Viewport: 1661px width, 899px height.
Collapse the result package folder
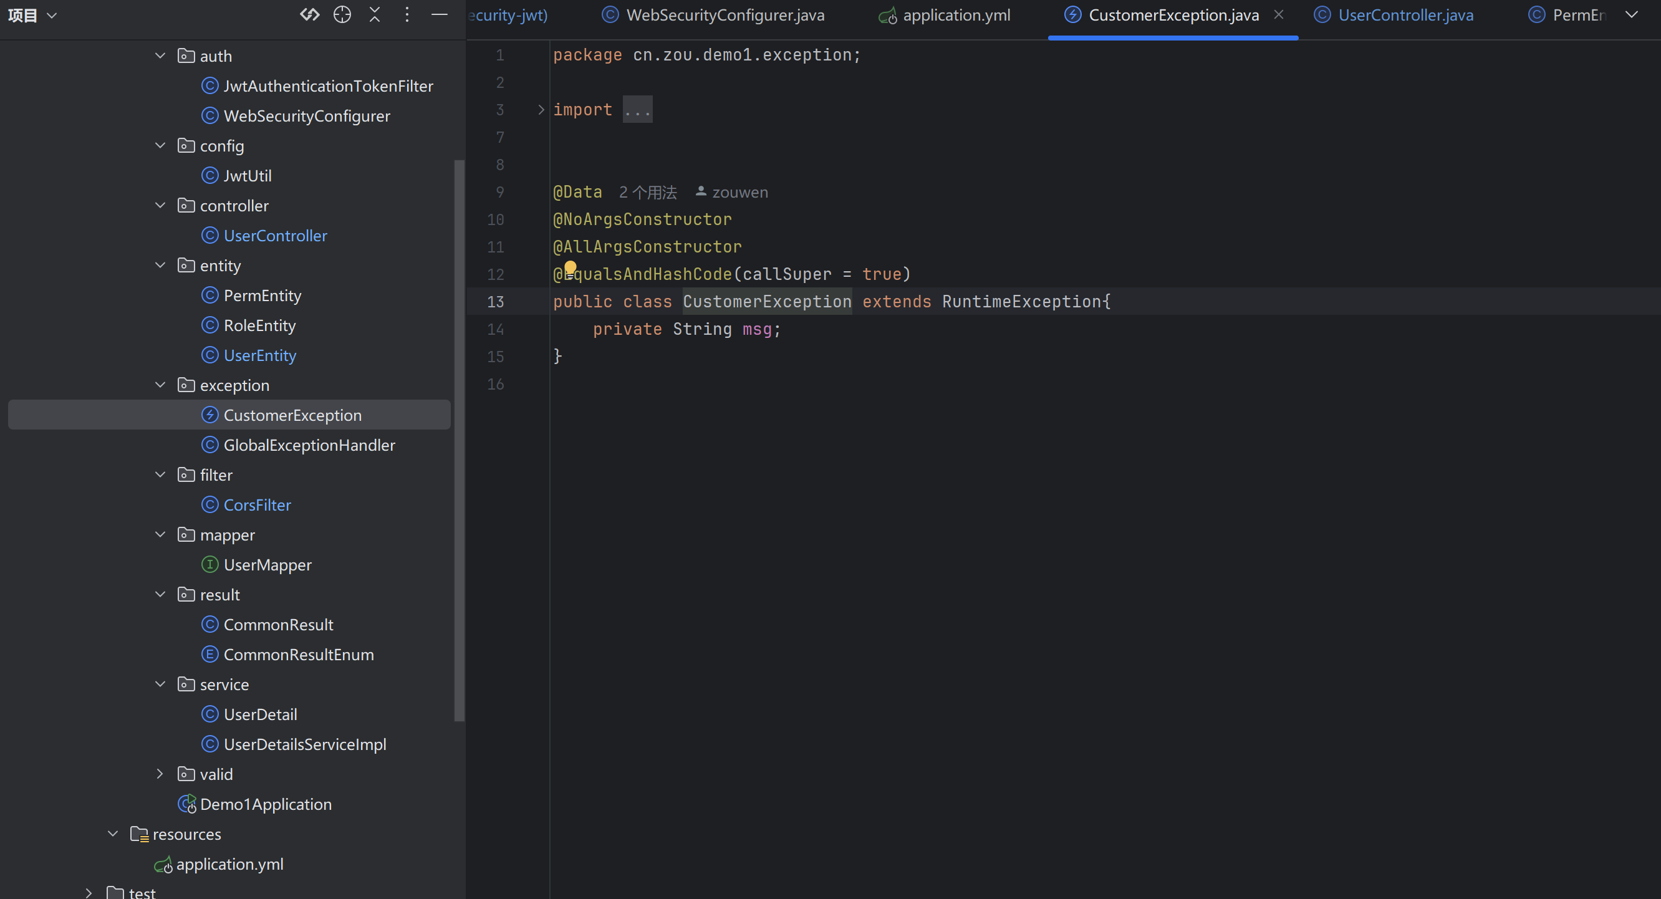tap(160, 595)
